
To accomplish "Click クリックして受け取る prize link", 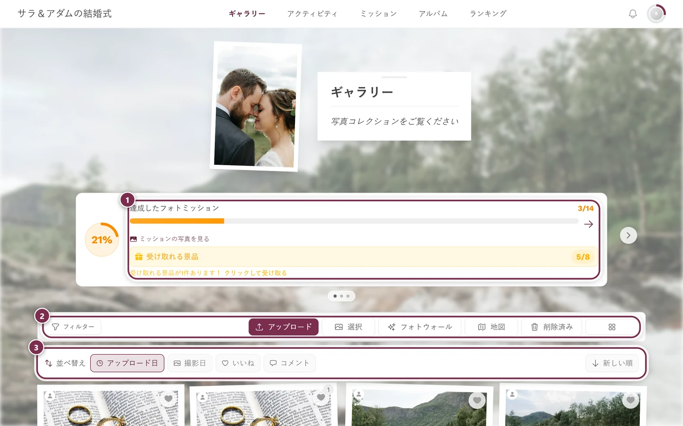I will pos(256,273).
